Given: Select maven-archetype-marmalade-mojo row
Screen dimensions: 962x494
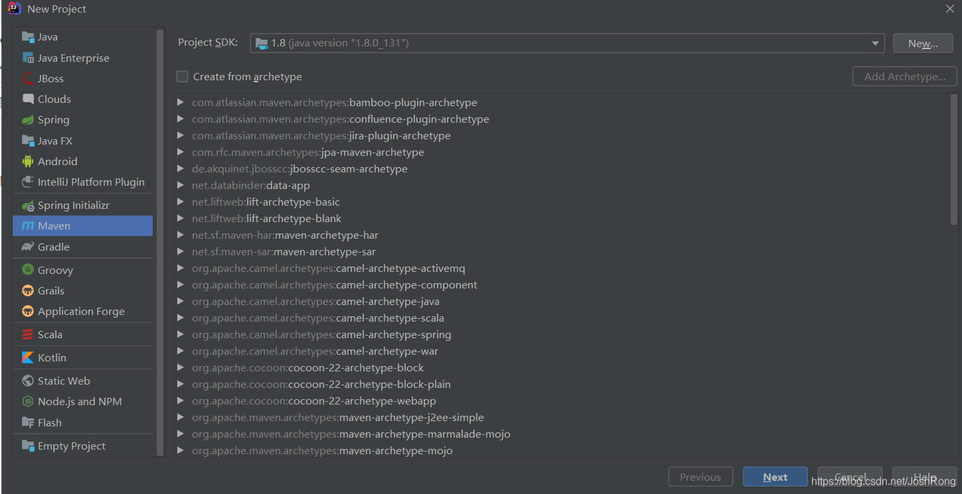Looking at the screenshot, I should (x=563, y=434).
